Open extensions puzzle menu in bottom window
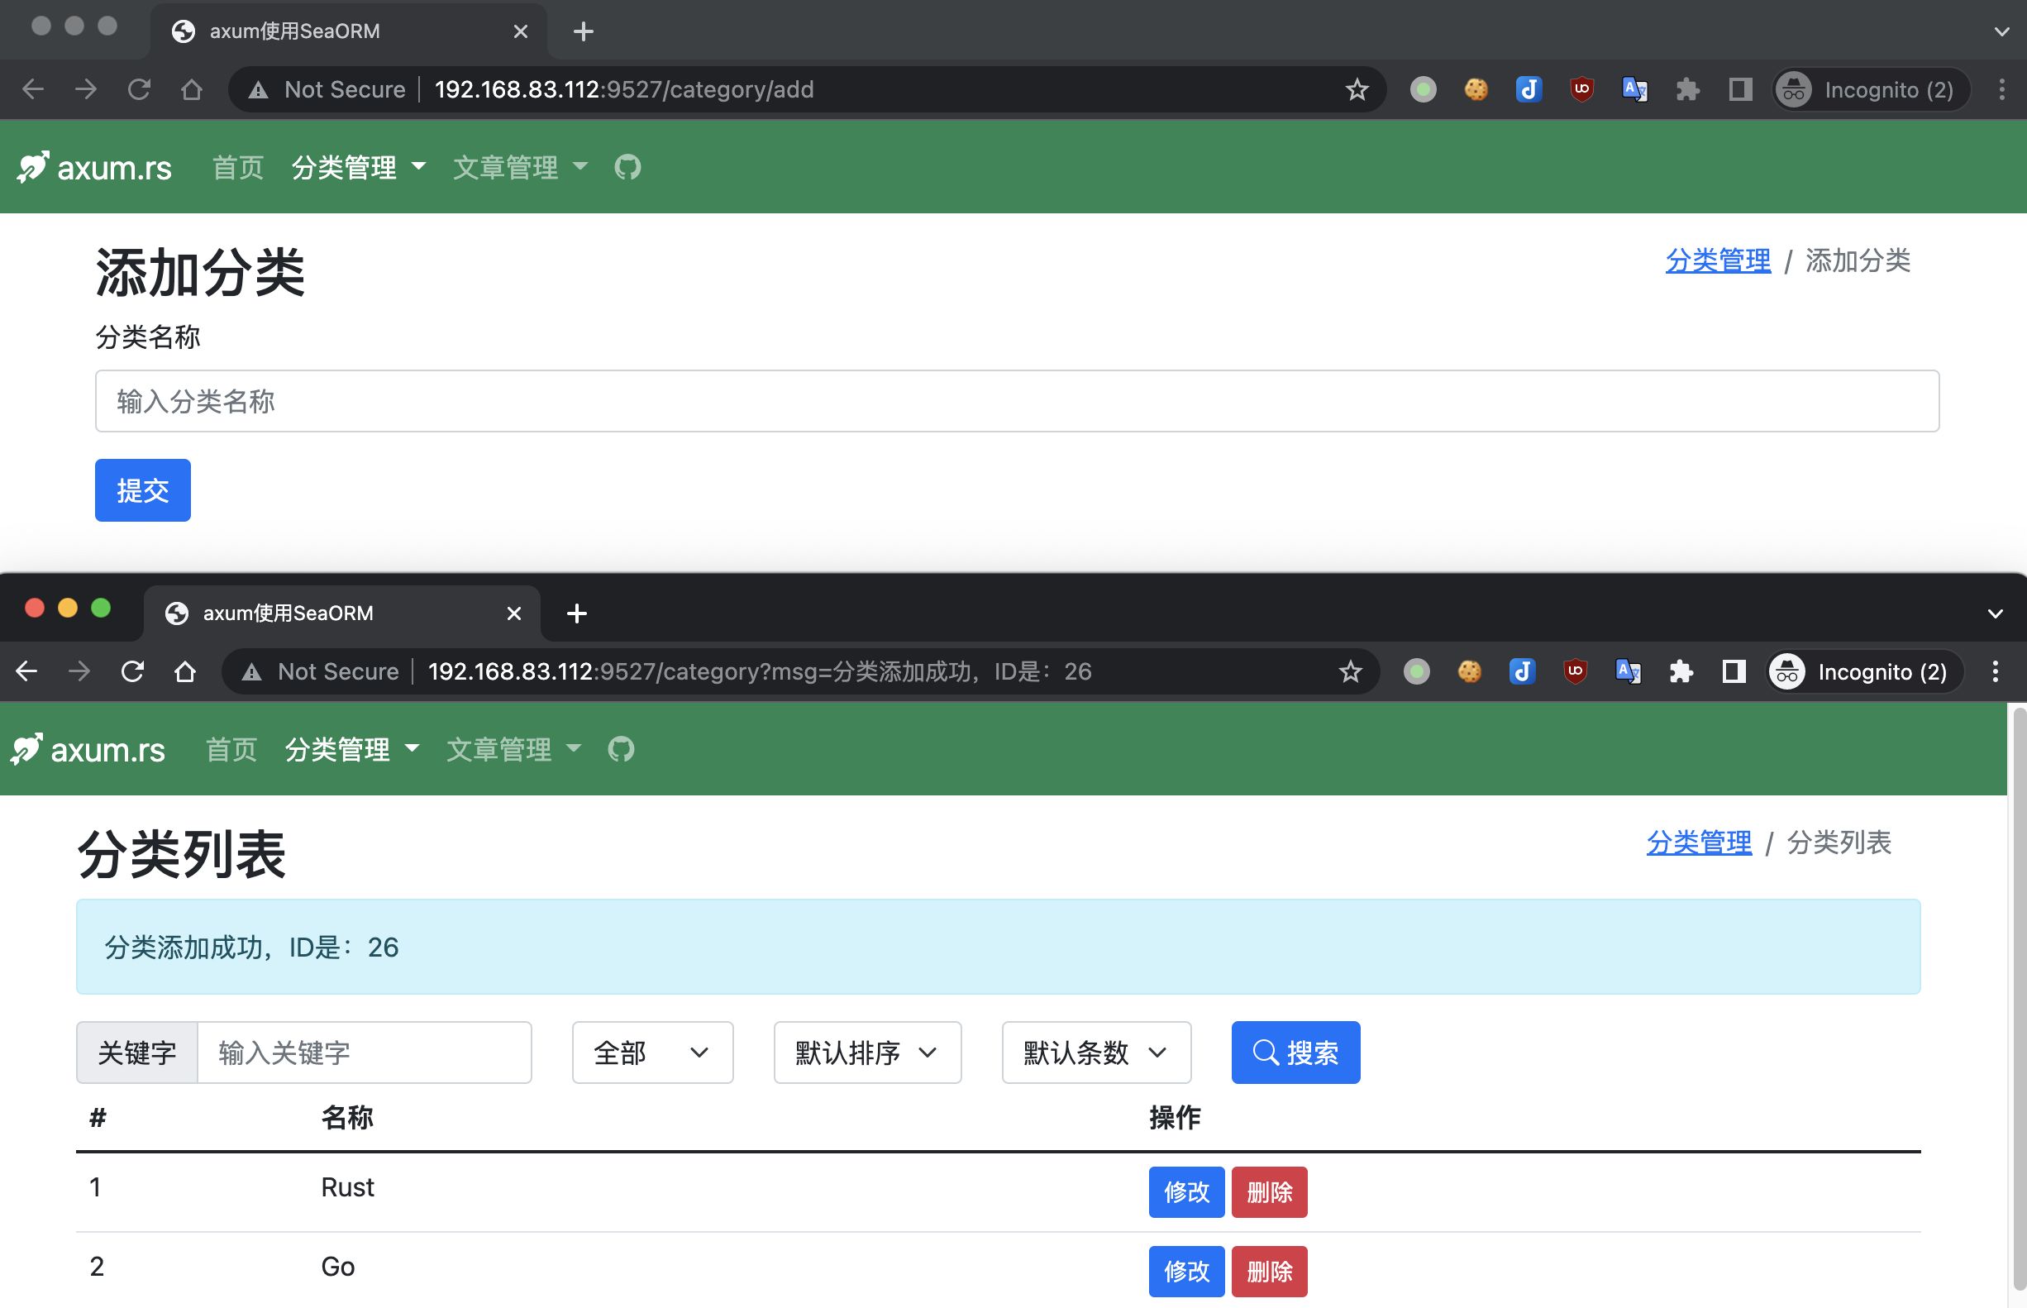Viewport: 2027px width, 1308px height. [1681, 671]
